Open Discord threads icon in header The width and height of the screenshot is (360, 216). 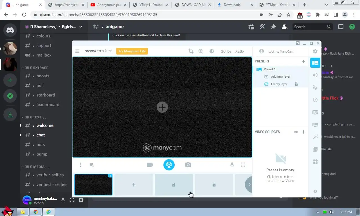point(251,27)
